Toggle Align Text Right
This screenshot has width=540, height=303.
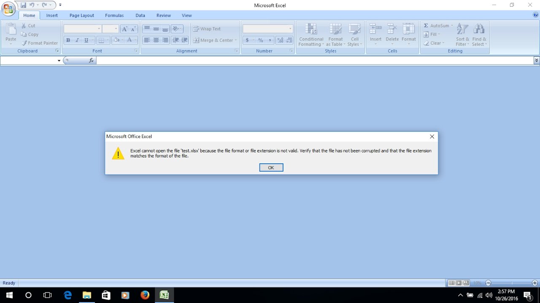click(165, 40)
